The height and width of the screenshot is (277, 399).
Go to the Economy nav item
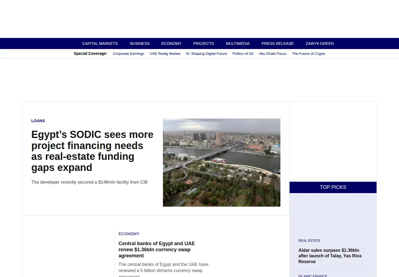point(171,43)
